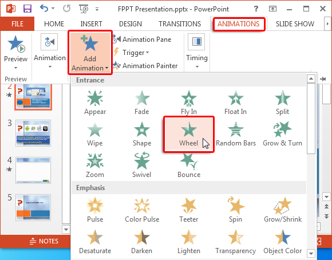Apply the Wipe entrance effect

94,134
